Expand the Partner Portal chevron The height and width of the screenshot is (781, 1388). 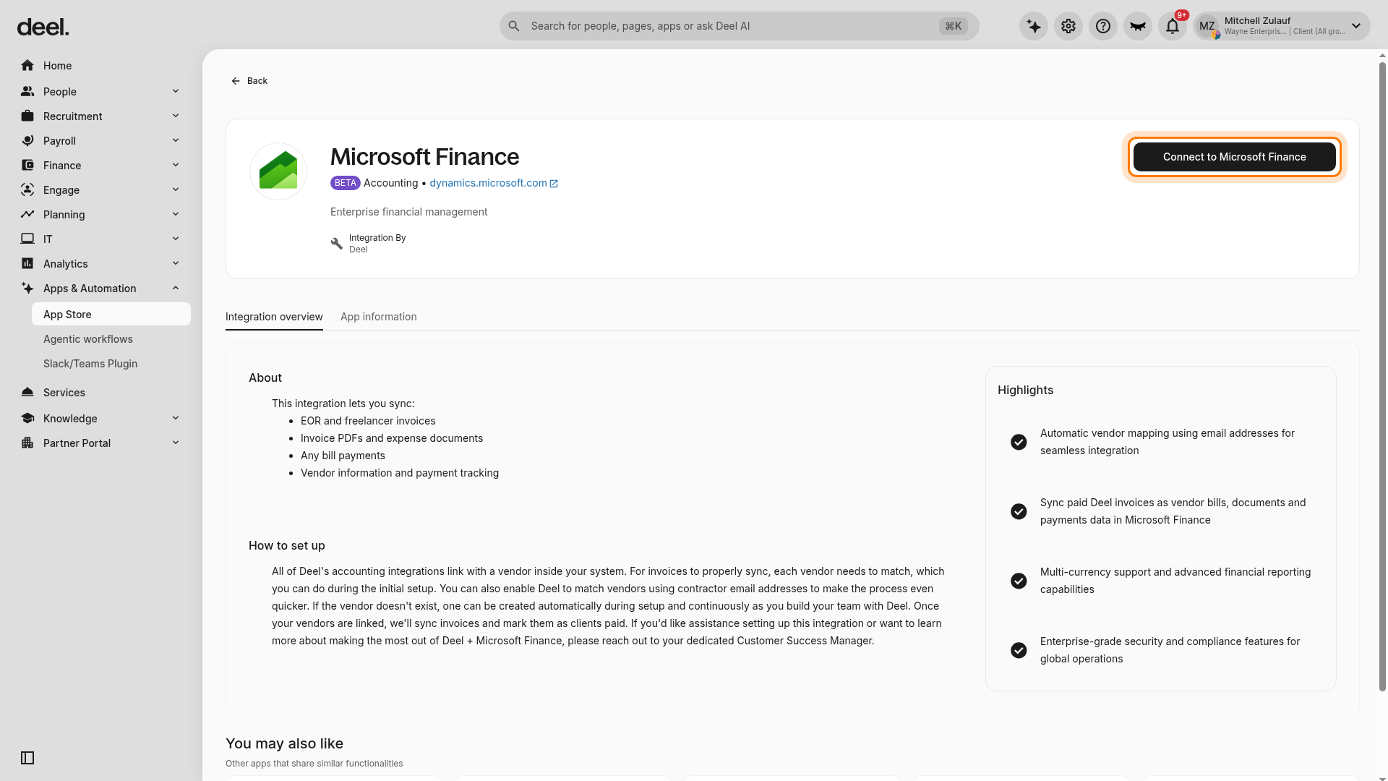pos(176,443)
